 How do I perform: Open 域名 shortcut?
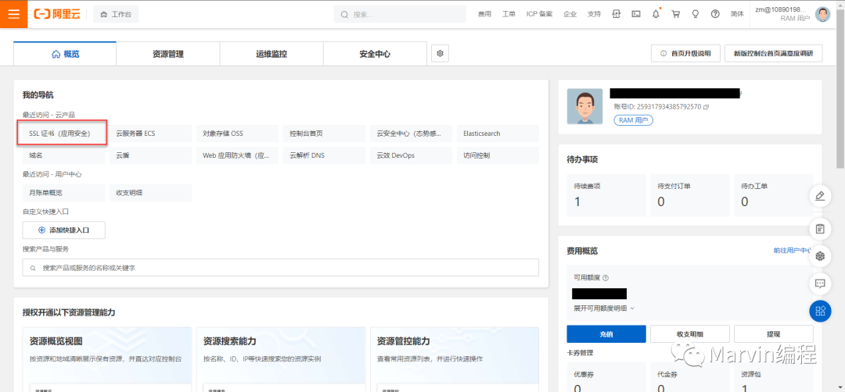coord(63,155)
